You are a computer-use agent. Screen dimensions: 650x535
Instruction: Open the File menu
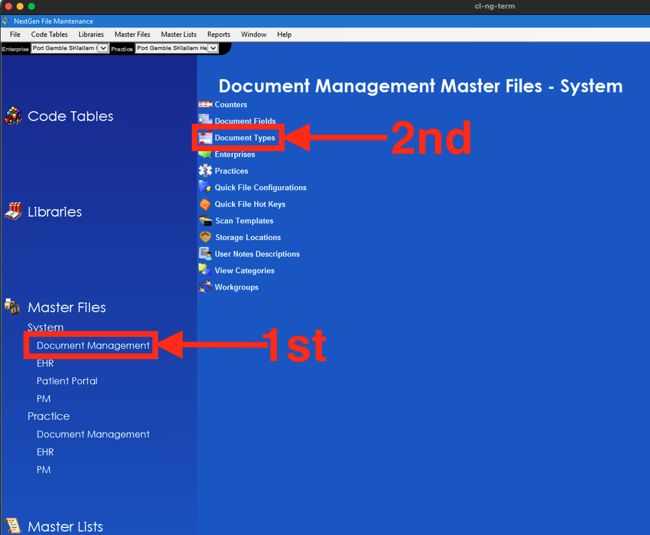tap(15, 34)
